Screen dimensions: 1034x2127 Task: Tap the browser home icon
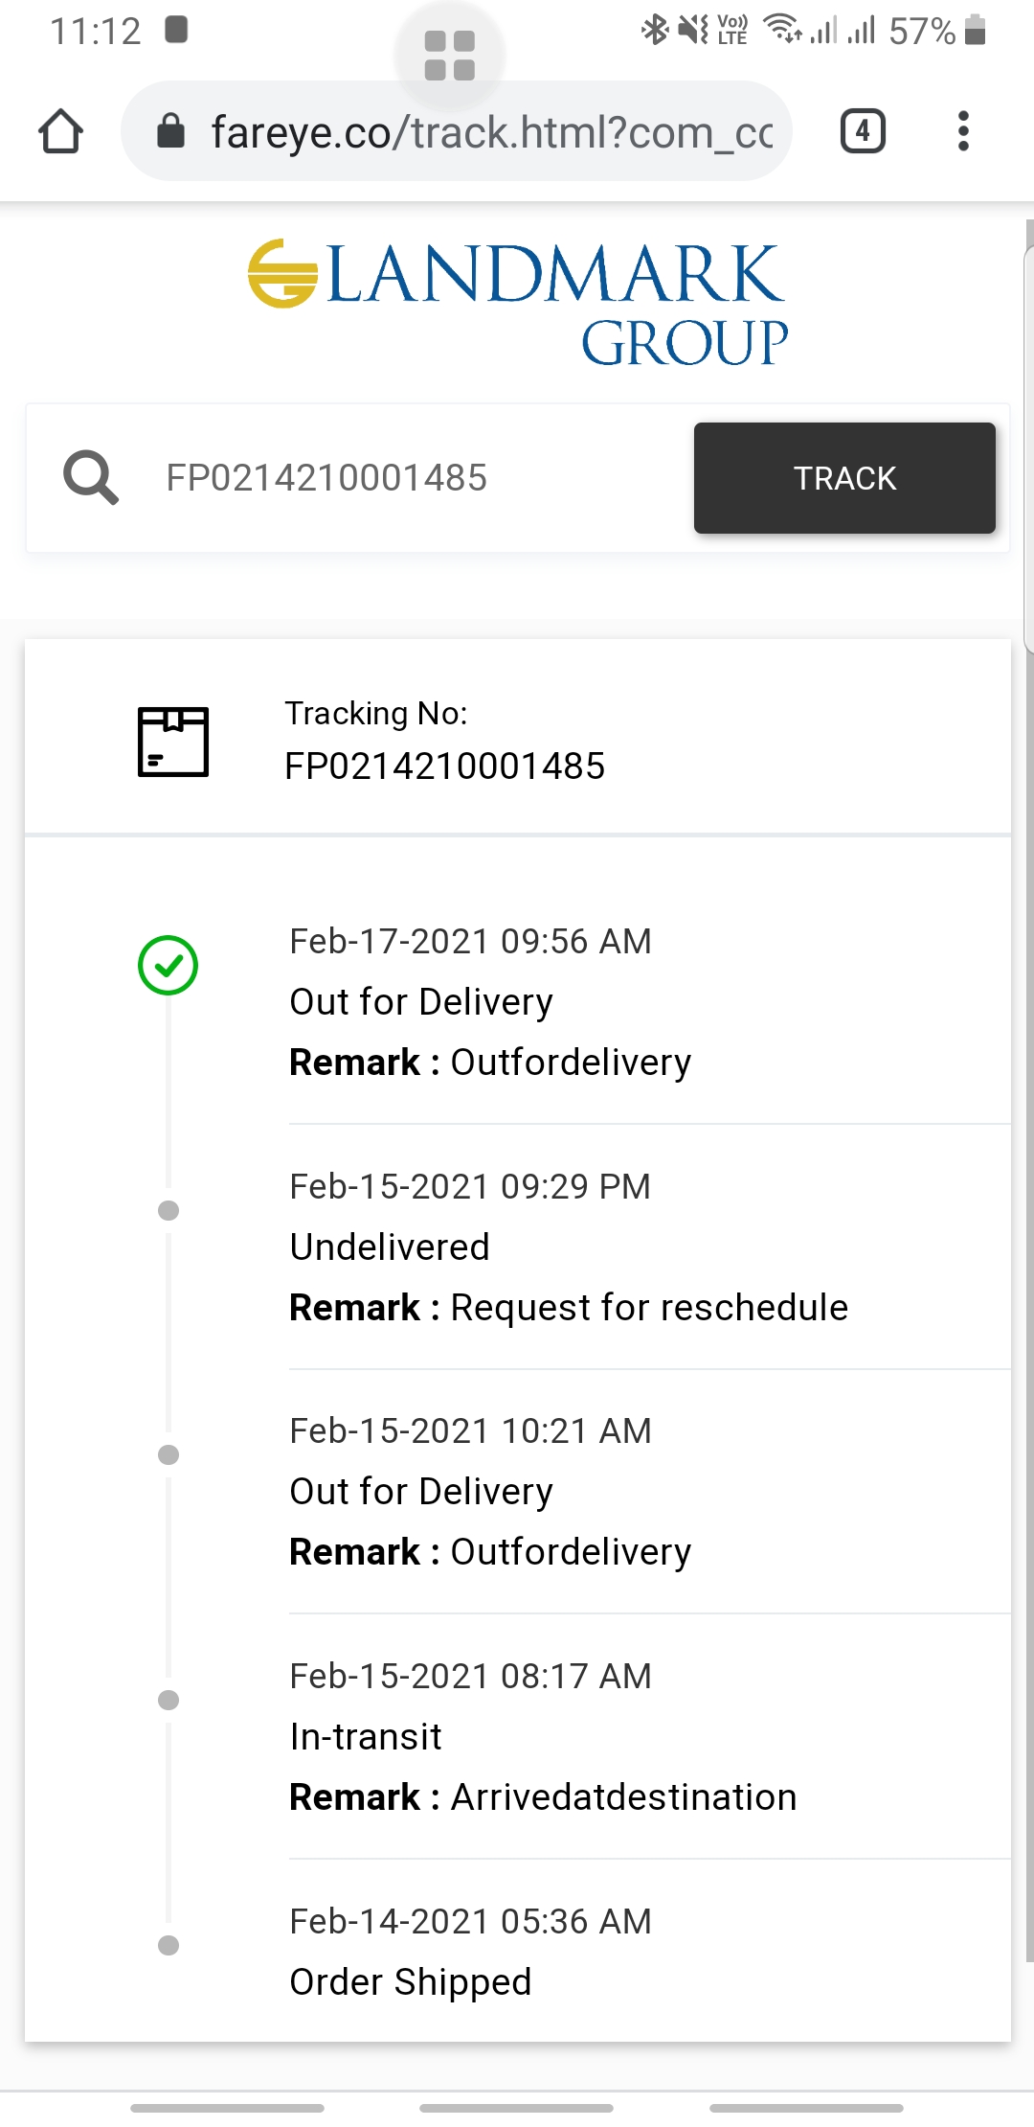click(60, 131)
